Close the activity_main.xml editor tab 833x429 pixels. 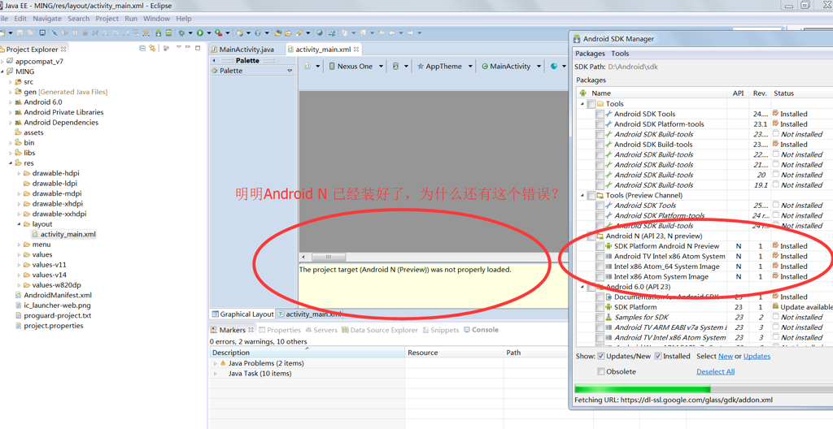point(356,49)
